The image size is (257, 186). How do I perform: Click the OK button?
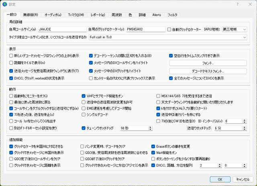click(x=220, y=179)
